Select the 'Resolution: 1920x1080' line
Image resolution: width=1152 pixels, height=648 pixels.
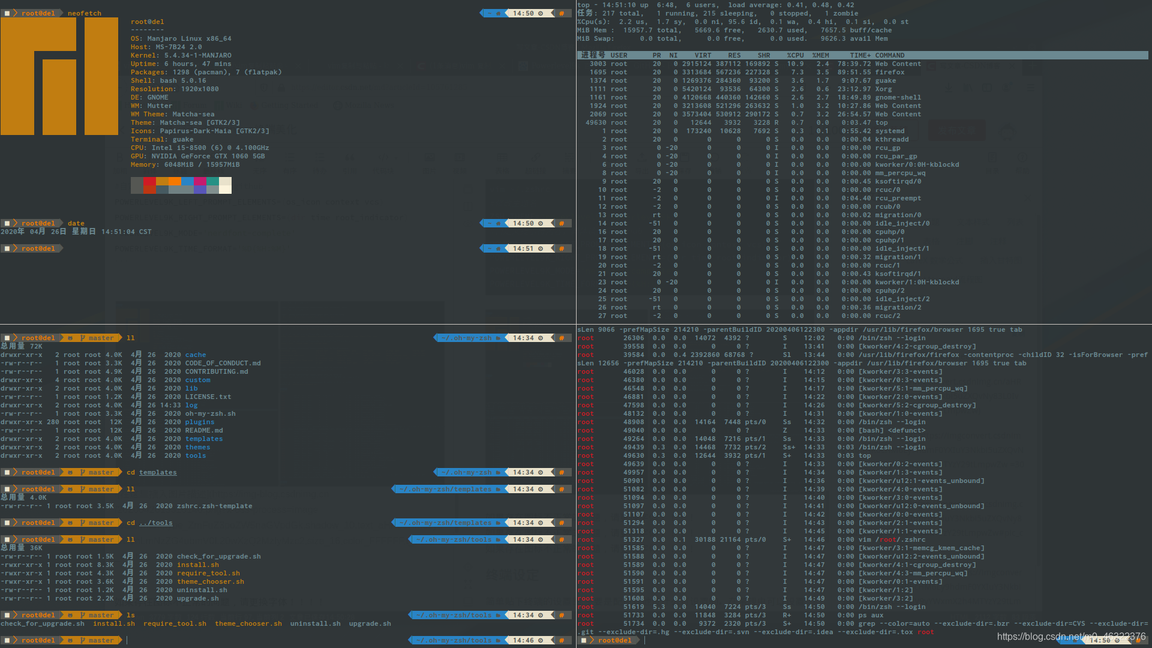point(175,89)
